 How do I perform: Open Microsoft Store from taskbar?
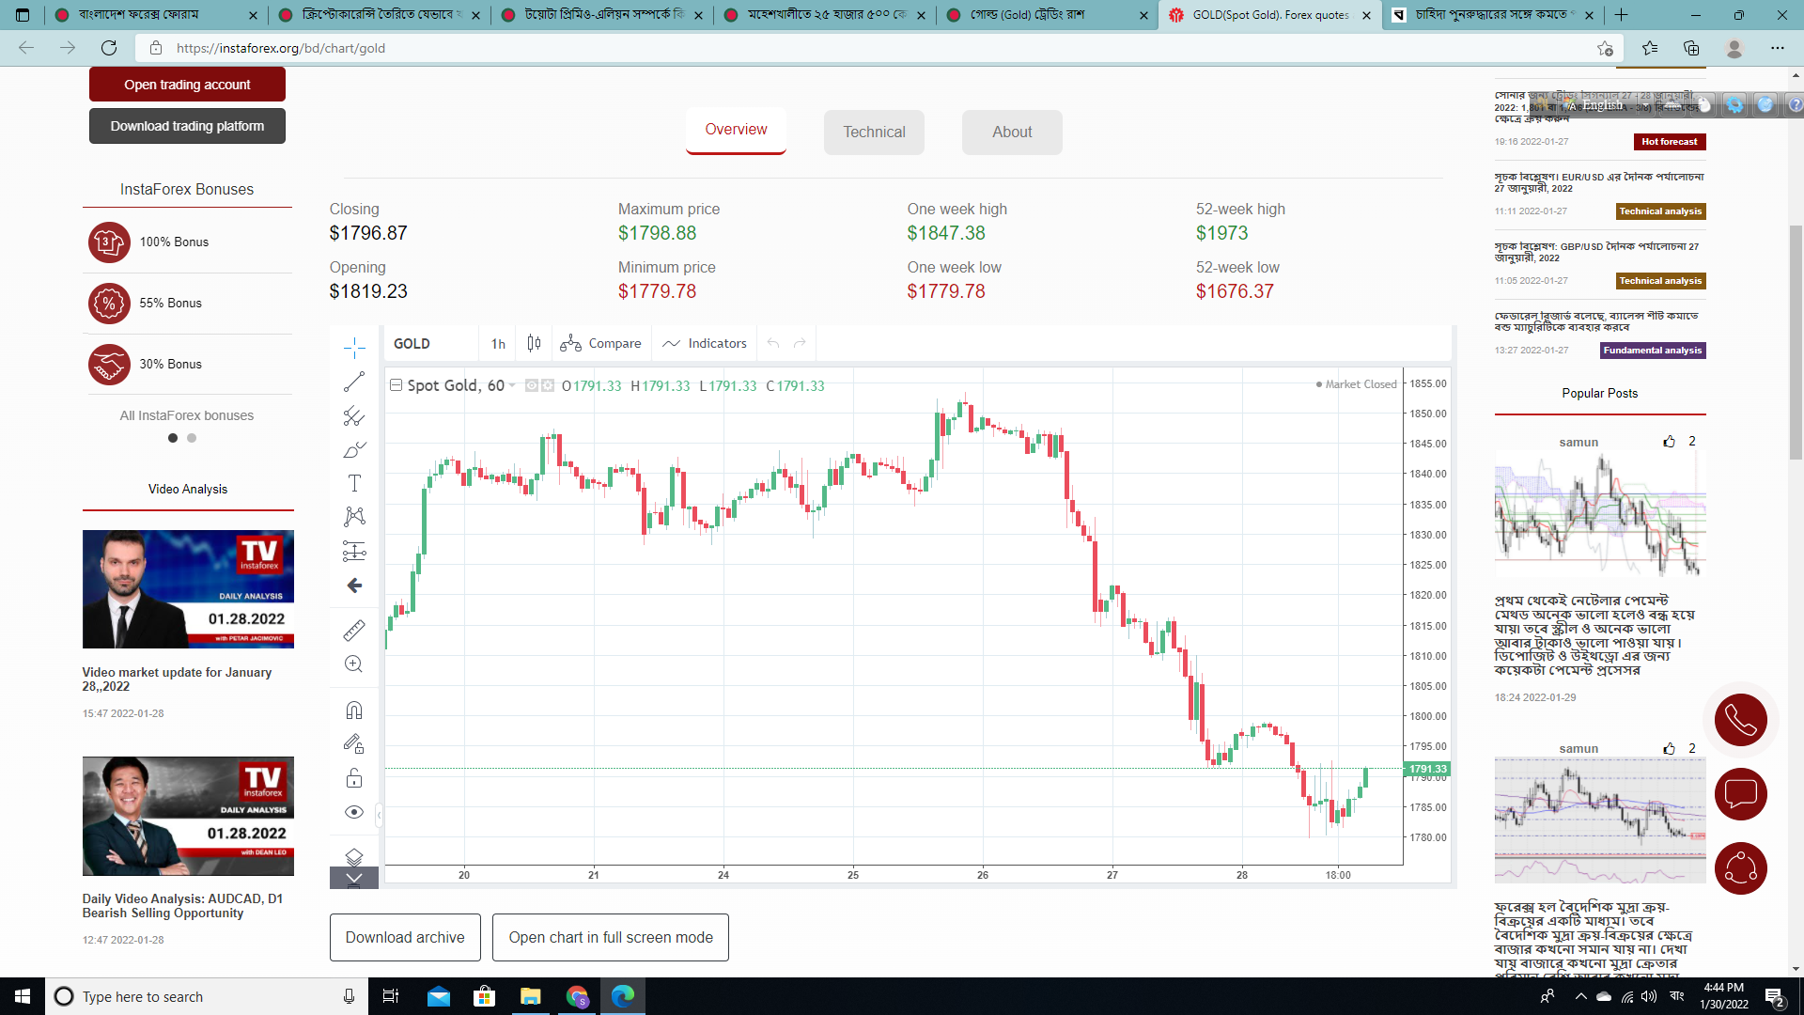click(x=484, y=996)
